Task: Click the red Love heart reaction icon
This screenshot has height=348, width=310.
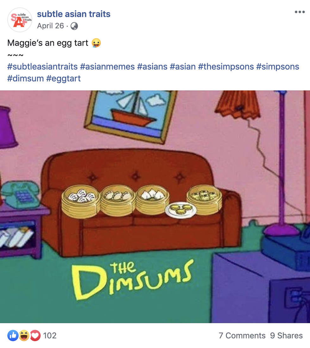Action: (35, 335)
